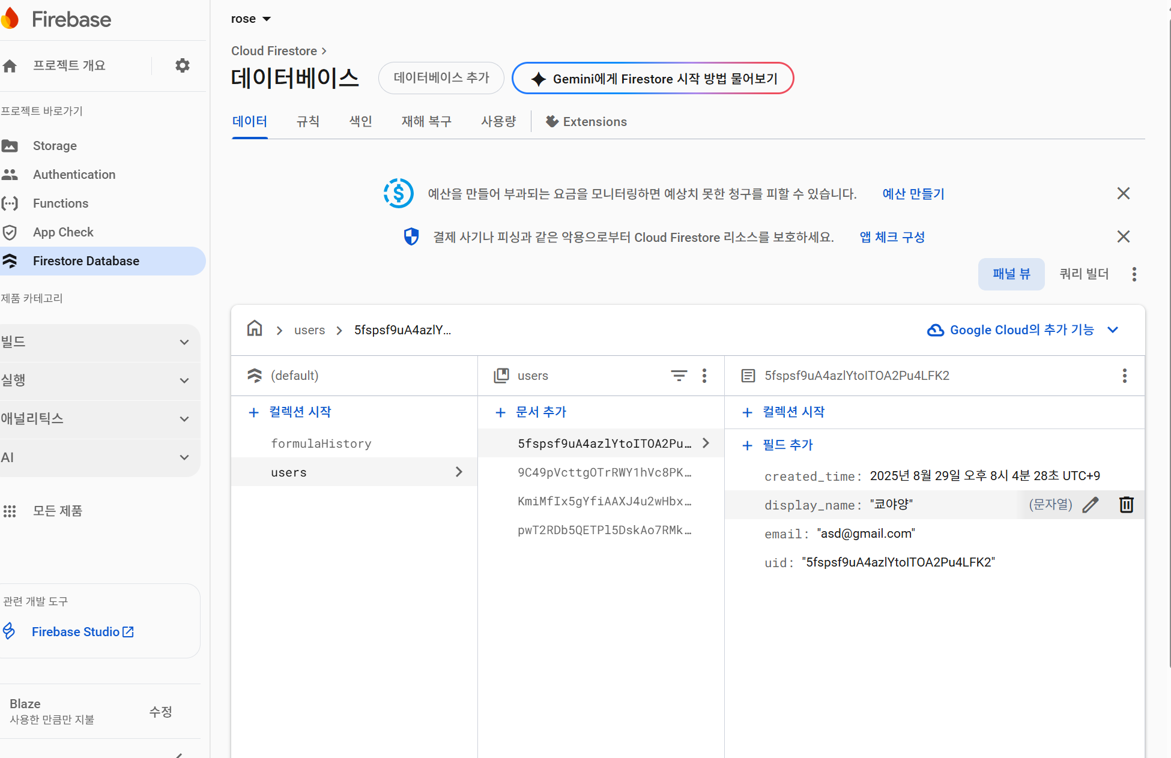Click Cloud Firestore breadcrumb link
The image size is (1171, 758).
tap(274, 51)
